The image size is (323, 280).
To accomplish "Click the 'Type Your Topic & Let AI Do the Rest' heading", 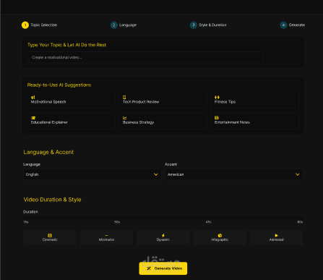I will [66, 45].
